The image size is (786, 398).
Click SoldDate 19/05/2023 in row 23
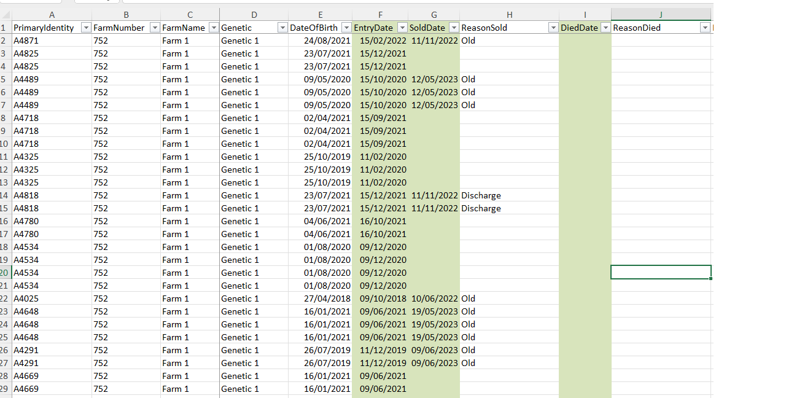point(435,311)
